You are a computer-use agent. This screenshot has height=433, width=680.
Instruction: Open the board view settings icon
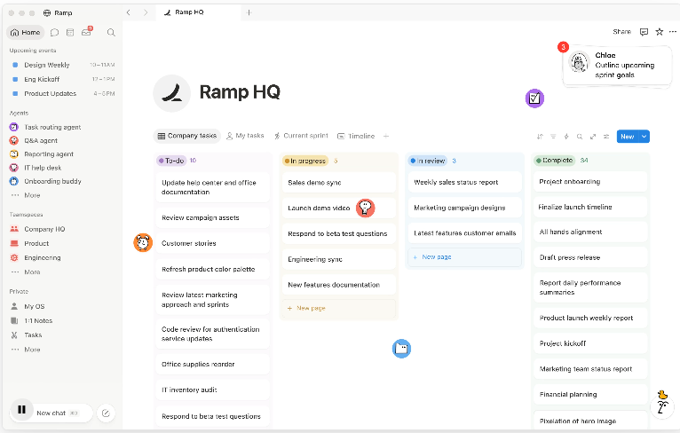[606, 137]
